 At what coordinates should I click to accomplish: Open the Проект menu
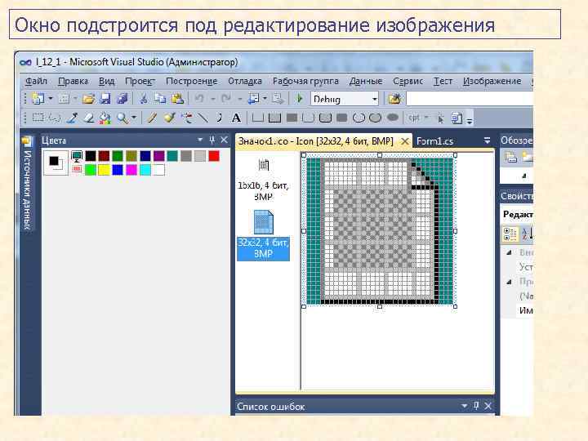pos(140,81)
